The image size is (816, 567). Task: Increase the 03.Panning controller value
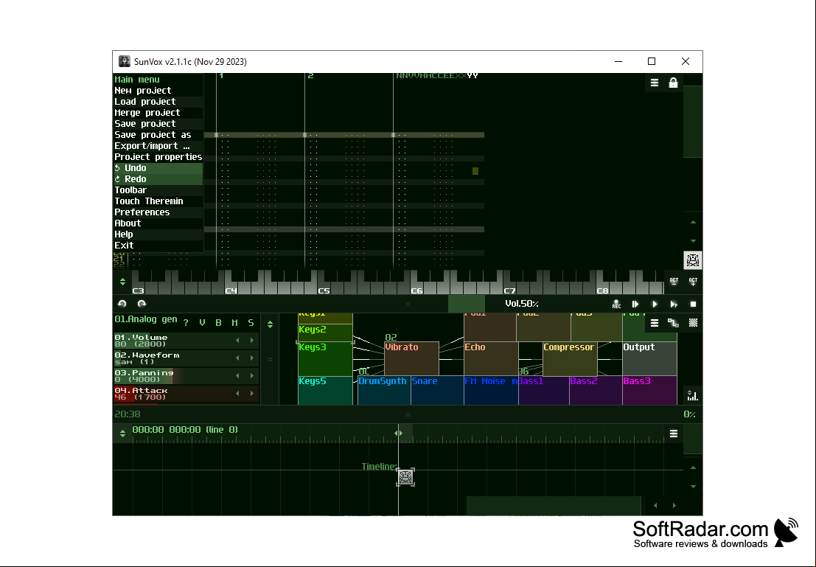[x=252, y=376]
